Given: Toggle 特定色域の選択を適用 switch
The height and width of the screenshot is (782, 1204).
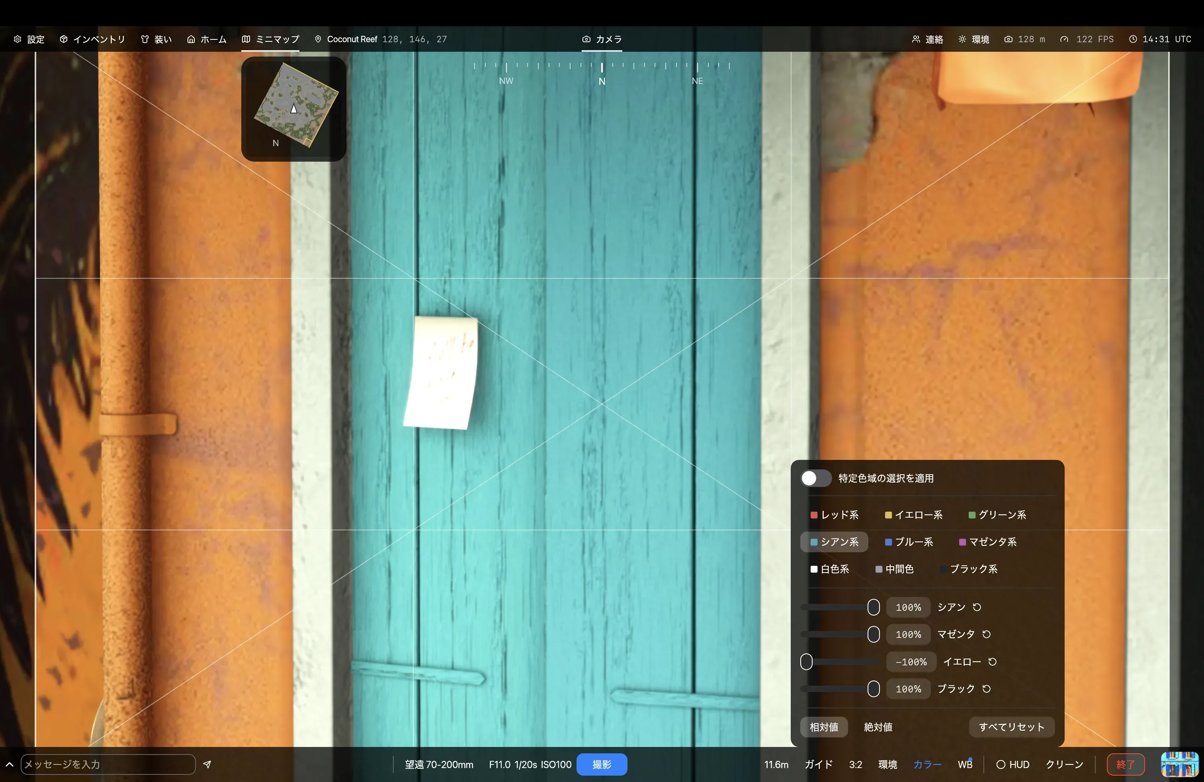Looking at the screenshot, I should (815, 478).
